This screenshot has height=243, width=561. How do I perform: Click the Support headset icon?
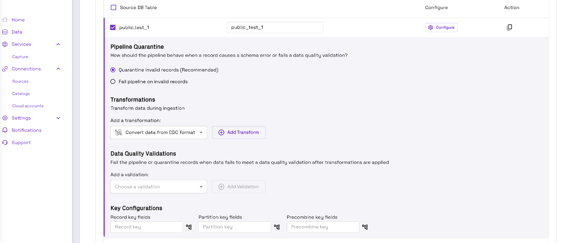(x=5, y=143)
